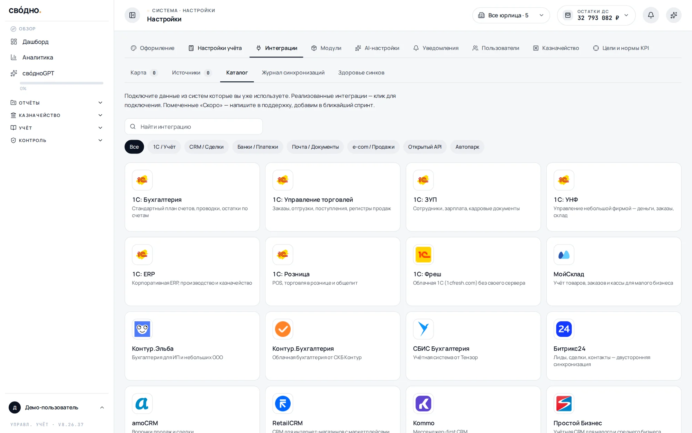Viewport: 692px width, 433px height.
Task: Select the Каталог sub-tab
Action: click(237, 73)
